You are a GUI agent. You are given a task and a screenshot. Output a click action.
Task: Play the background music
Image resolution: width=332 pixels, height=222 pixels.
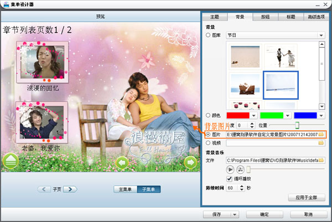click(230, 169)
